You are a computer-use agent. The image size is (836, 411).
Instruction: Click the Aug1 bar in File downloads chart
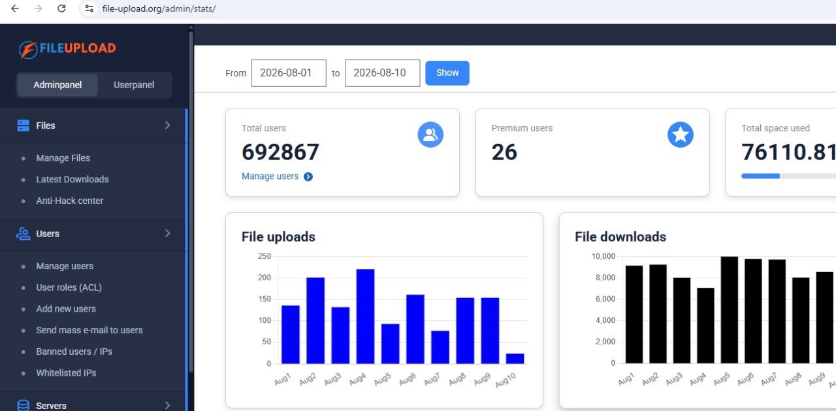coord(634,314)
